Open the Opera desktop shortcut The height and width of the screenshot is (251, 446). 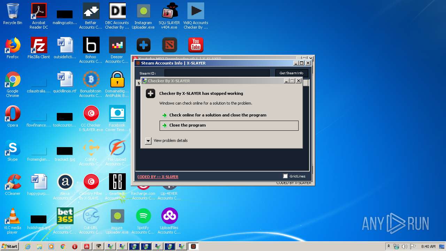coord(13,116)
